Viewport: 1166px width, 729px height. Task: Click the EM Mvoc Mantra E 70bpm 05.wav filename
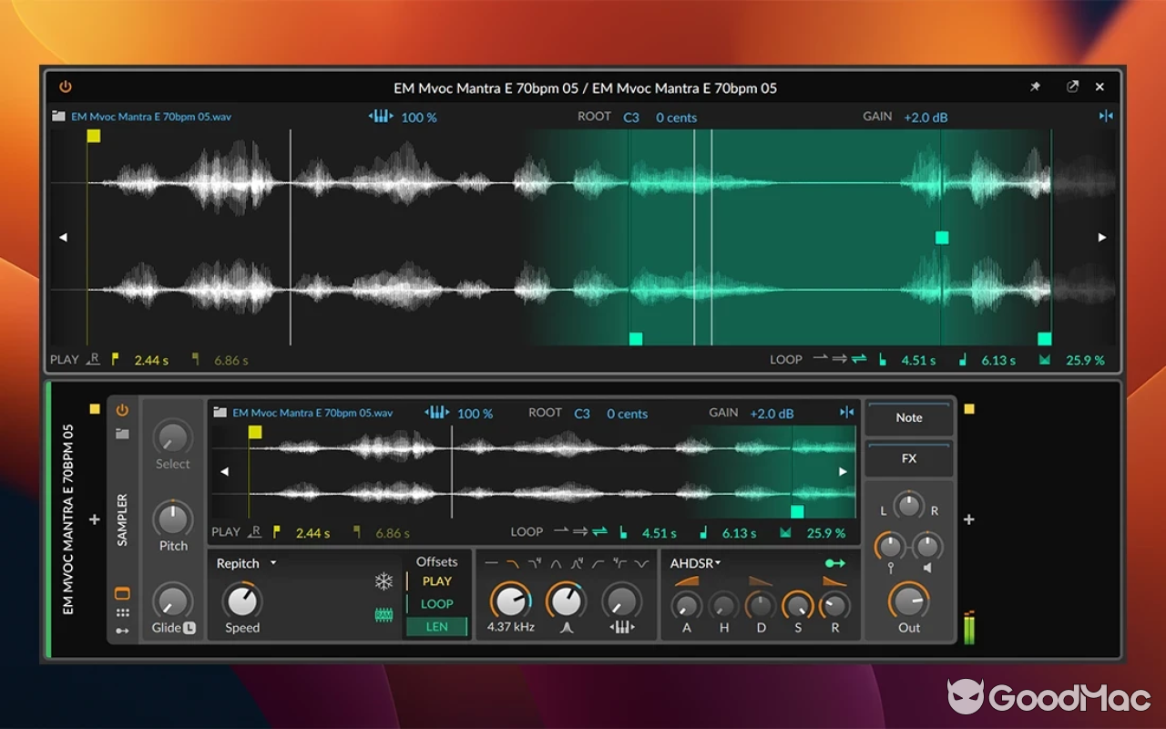[314, 413]
